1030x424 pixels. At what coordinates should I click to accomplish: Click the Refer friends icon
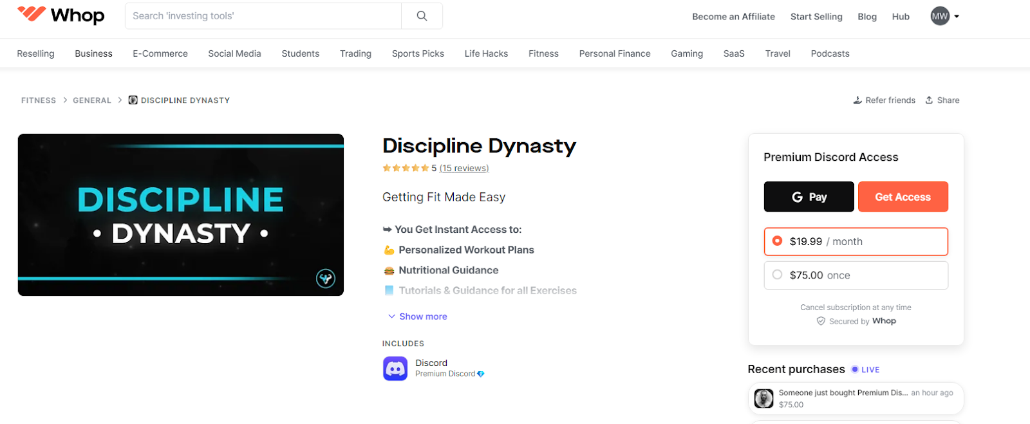click(857, 100)
